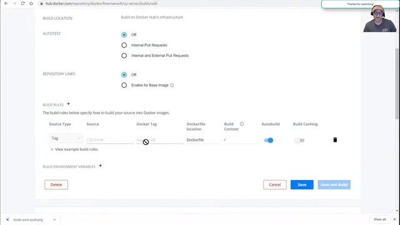Edit the Dockerfile location field
The image size is (400, 225).
coord(203,140)
